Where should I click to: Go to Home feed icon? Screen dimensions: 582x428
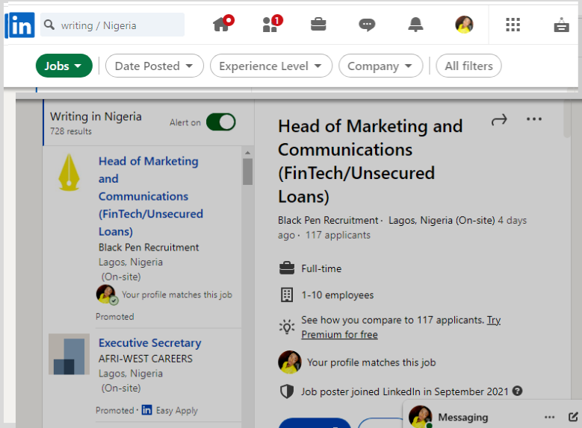coord(223,24)
